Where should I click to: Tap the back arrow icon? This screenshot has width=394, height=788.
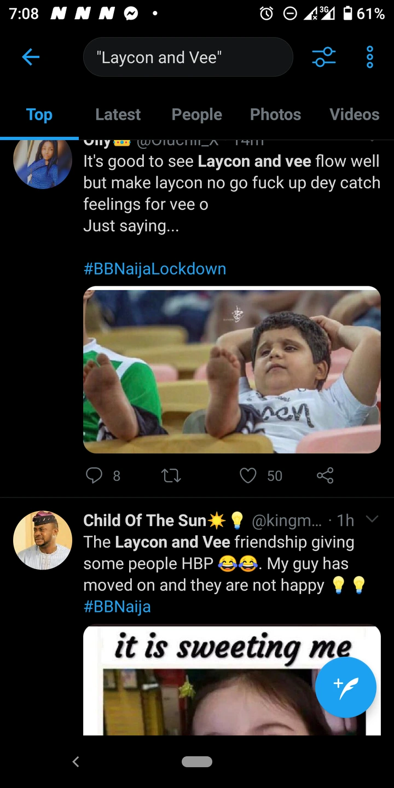click(x=31, y=57)
